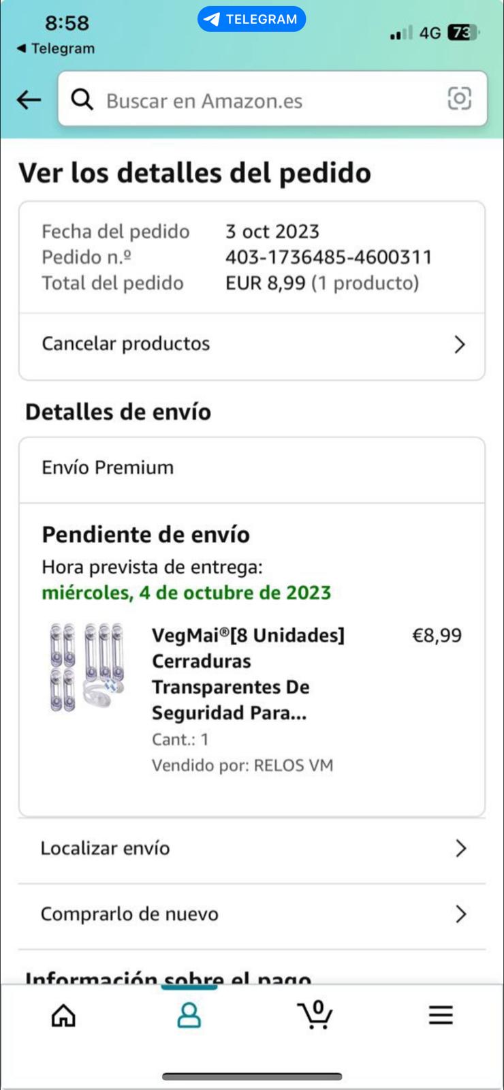This screenshot has width=504, height=1090.
Task: Return to Telegram via back link
Action: pyautogui.click(x=55, y=48)
